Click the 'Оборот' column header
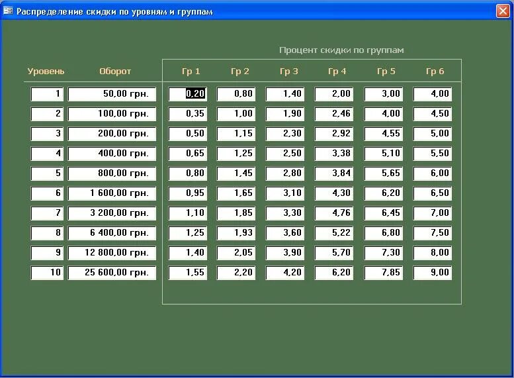Image resolution: width=514 pixels, height=378 pixels. (115, 71)
